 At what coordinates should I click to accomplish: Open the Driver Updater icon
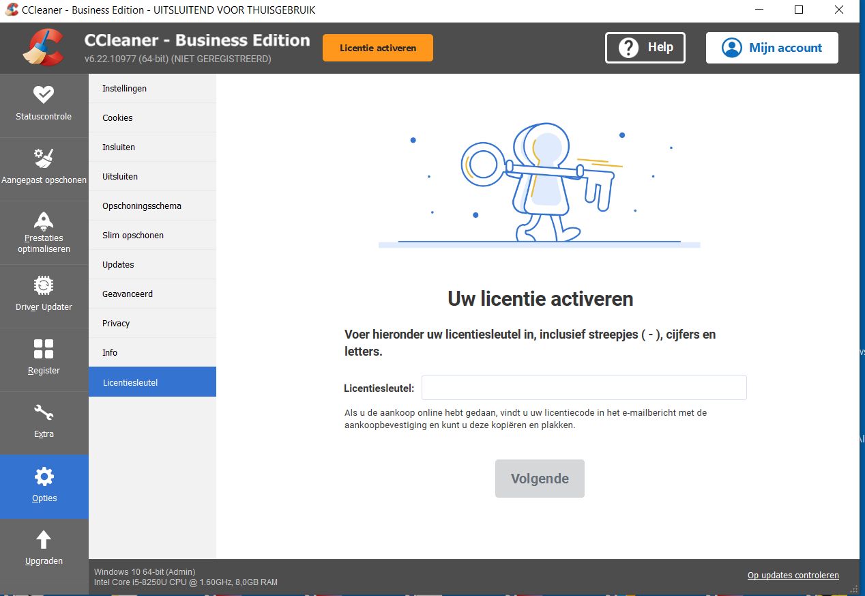[44, 285]
